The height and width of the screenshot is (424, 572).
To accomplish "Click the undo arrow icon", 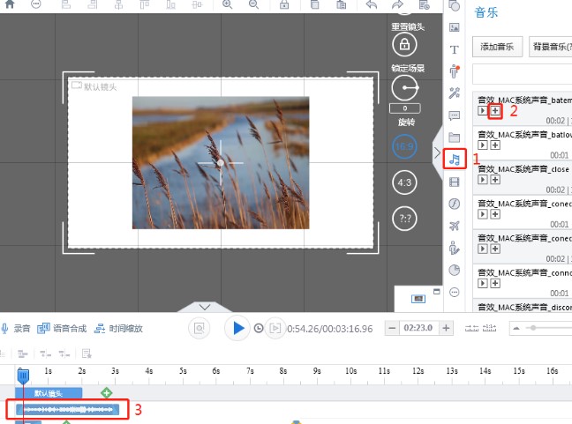I will coord(372,4).
